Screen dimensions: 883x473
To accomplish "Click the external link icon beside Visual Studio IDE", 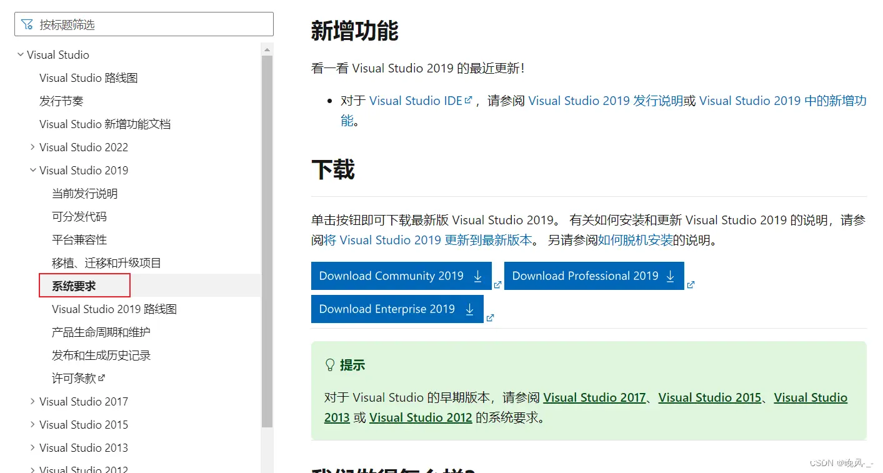I will pos(468,100).
